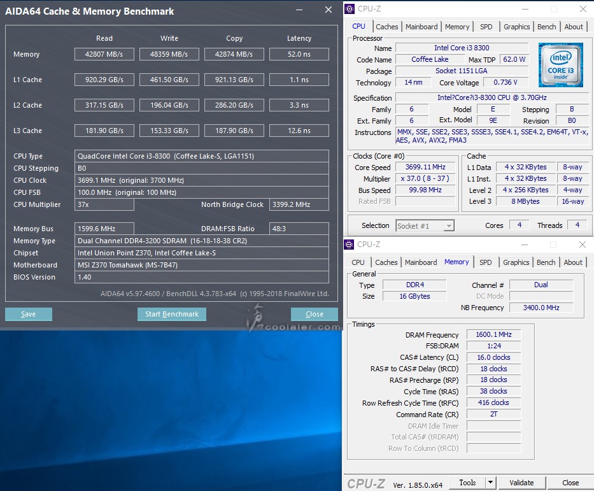Click the DRAM Frequency value 1600.1 MHz
Viewport: 594px width, 491px height.
(x=493, y=334)
